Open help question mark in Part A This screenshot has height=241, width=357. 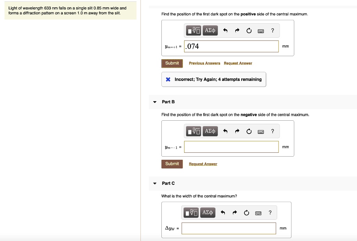coord(273,31)
